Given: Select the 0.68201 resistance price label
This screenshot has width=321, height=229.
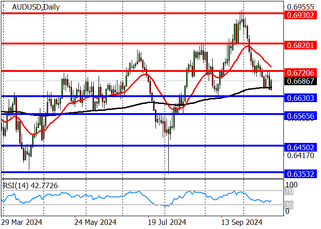Looking at the screenshot, I should pyautogui.click(x=300, y=45).
